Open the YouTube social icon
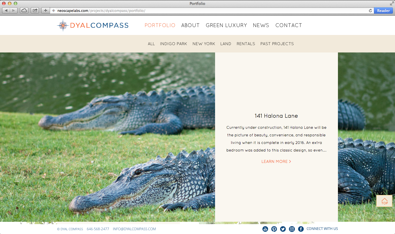 point(265,229)
